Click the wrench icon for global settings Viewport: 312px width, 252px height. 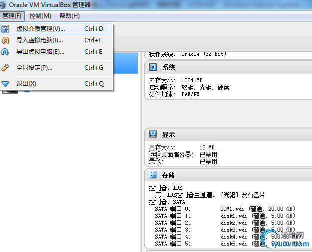click(5, 68)
